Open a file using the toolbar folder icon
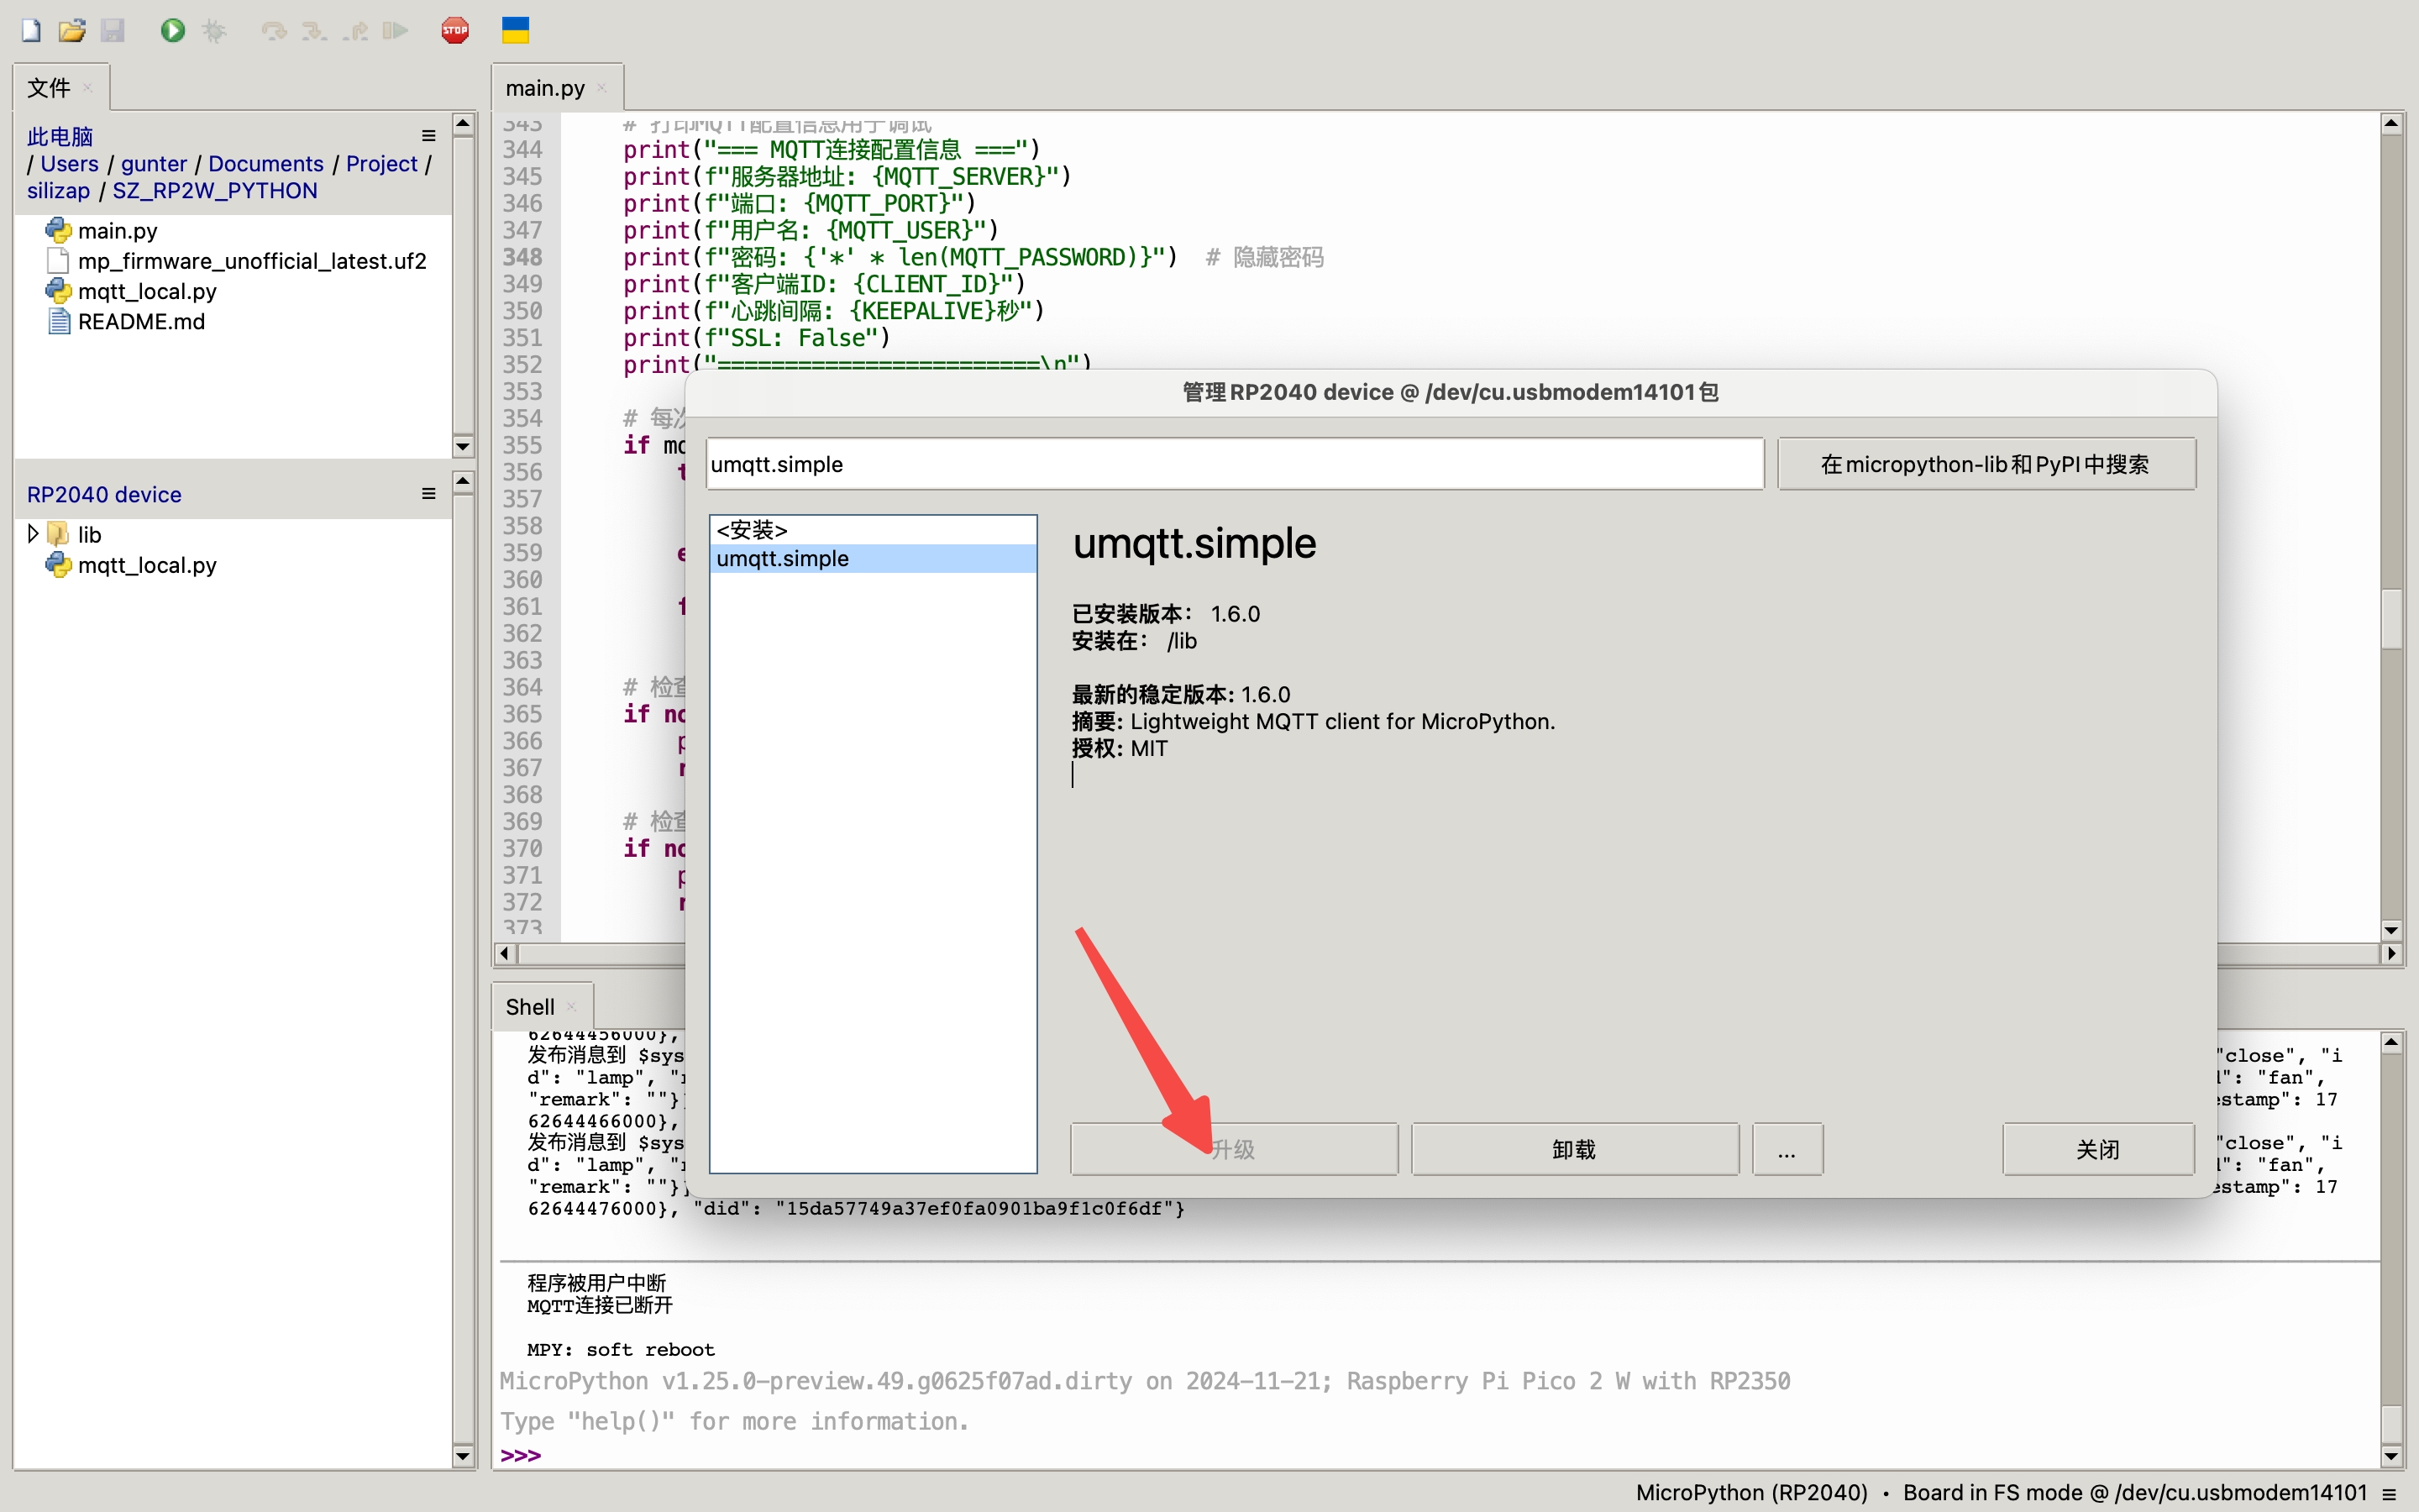The width and height of the screenshot is (2419, 1512). click(72, 30)
